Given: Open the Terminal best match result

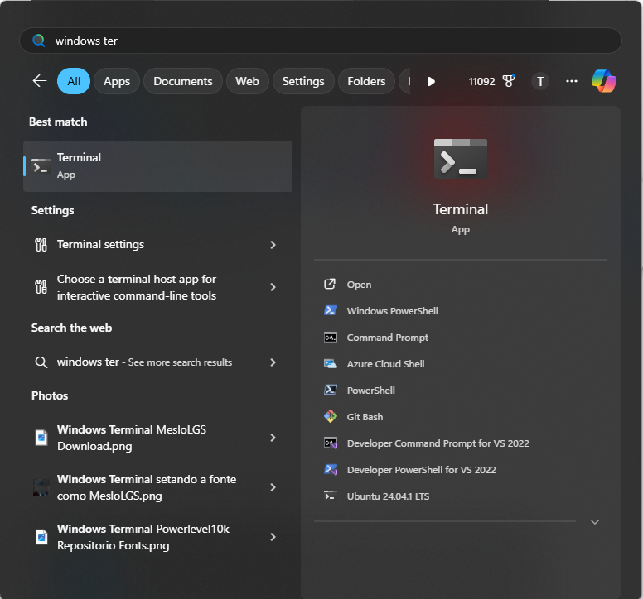Looking at the screenshot, I should [x=158, y=166].
